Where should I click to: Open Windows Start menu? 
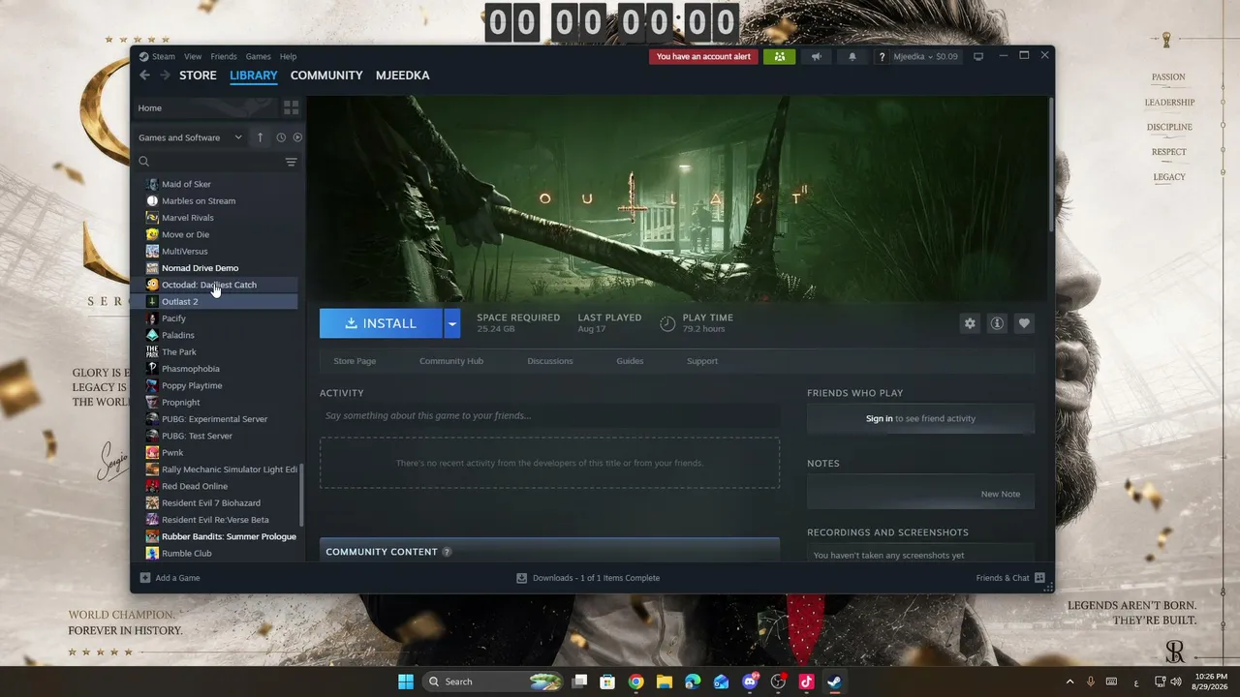click(406, 682)
